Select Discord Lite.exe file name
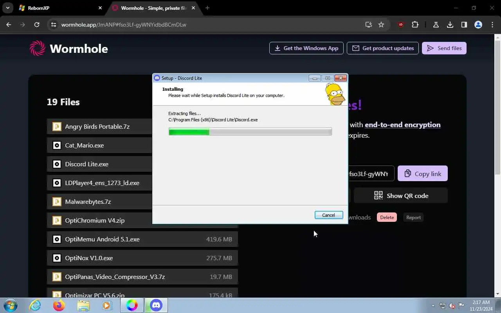The height and width of the screenshot is (313, 501). pyautogui.click(x=87, y=164)
